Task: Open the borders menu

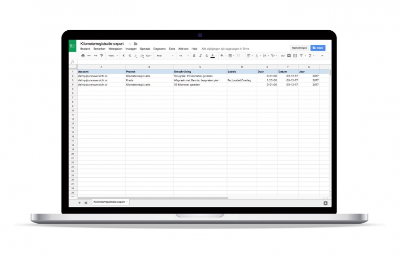Action: click(231, 56)
